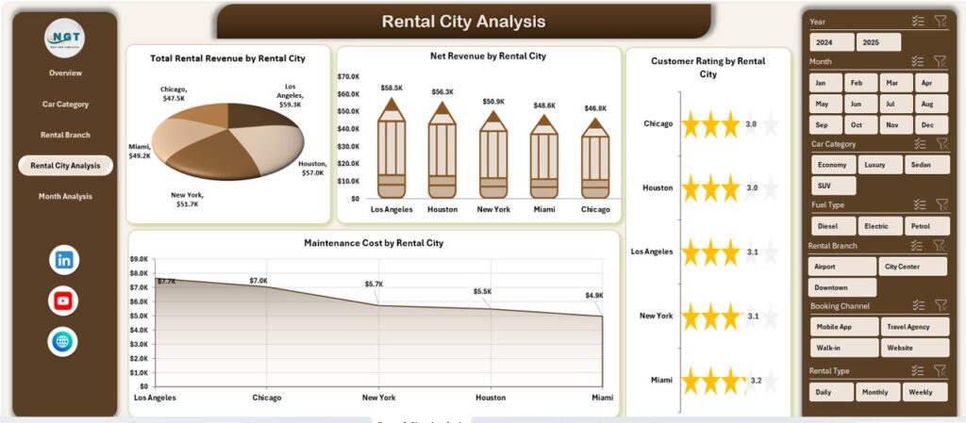This screenshot has height=423, width=966.
Task: Filter by SUV car category
Action: pos(834,186)
